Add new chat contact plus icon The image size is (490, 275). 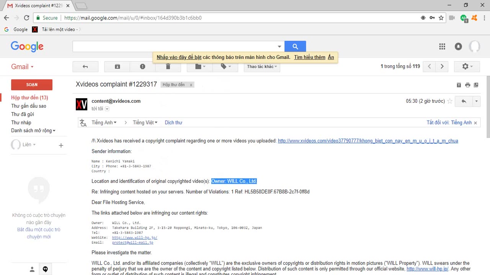[61, 145]
